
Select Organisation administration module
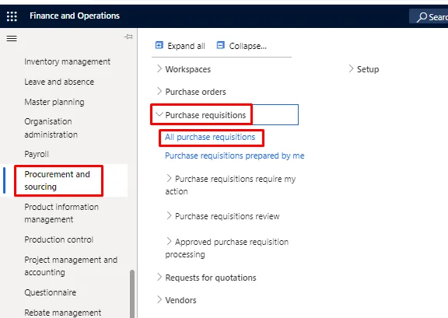point(51,128)
